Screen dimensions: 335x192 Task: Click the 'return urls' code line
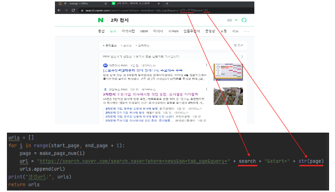click(24, 185)
